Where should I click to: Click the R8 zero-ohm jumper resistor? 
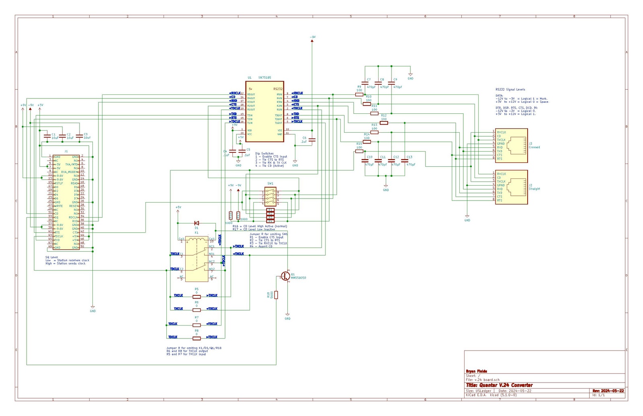tap(197, 338)
